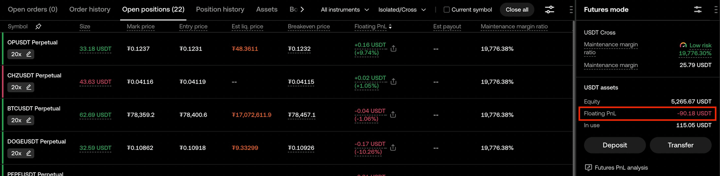Sort by Floating PnL arrows
The width and height of the screenshot is (720, 176).
click(390, 27)
